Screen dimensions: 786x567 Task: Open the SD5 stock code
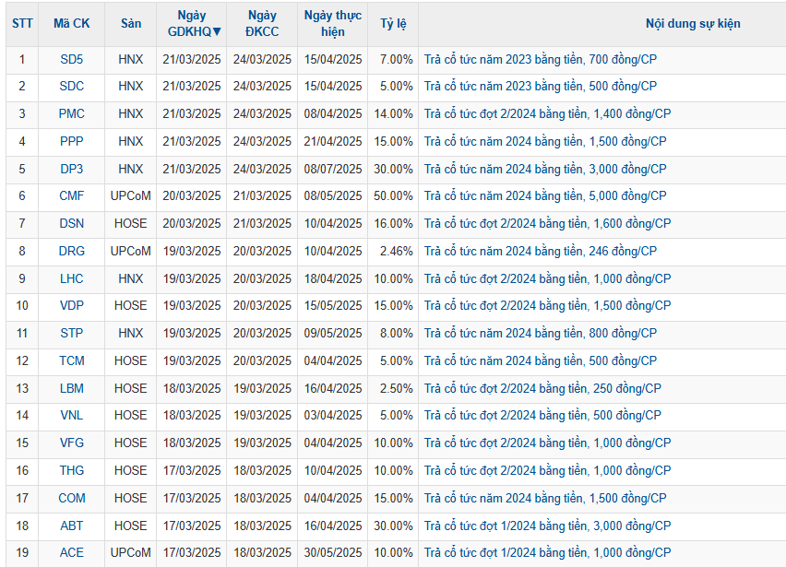pos(71,59)
